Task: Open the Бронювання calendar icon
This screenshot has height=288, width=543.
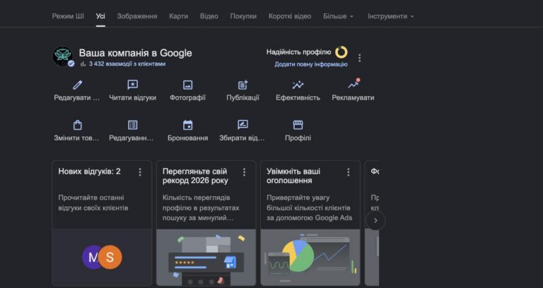Action: click(187, 125)
